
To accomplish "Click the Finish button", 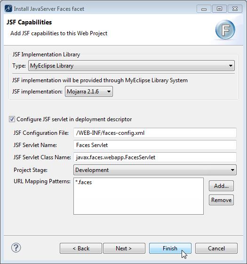I will point(170,248).
